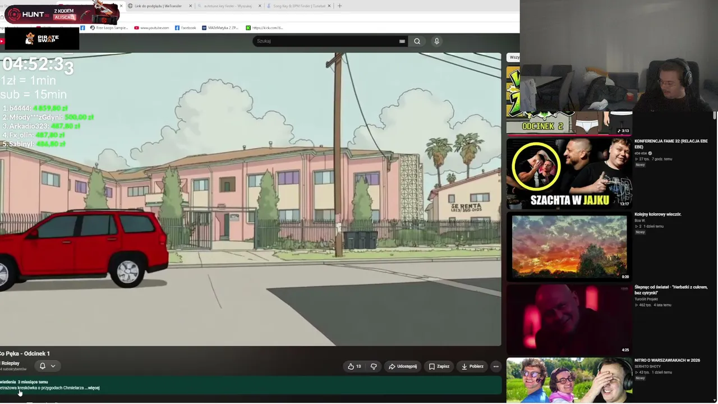This screenshot has height=404, width=718.
Task: Open the Nitro o Warszawiakach video thumbnail
Action: click(x=569, y=380)
